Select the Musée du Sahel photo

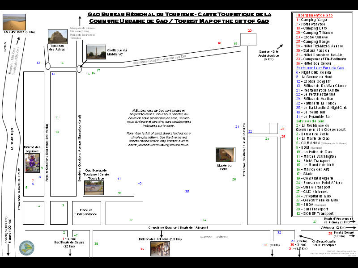pyautogui.click(x=226, y=155)
